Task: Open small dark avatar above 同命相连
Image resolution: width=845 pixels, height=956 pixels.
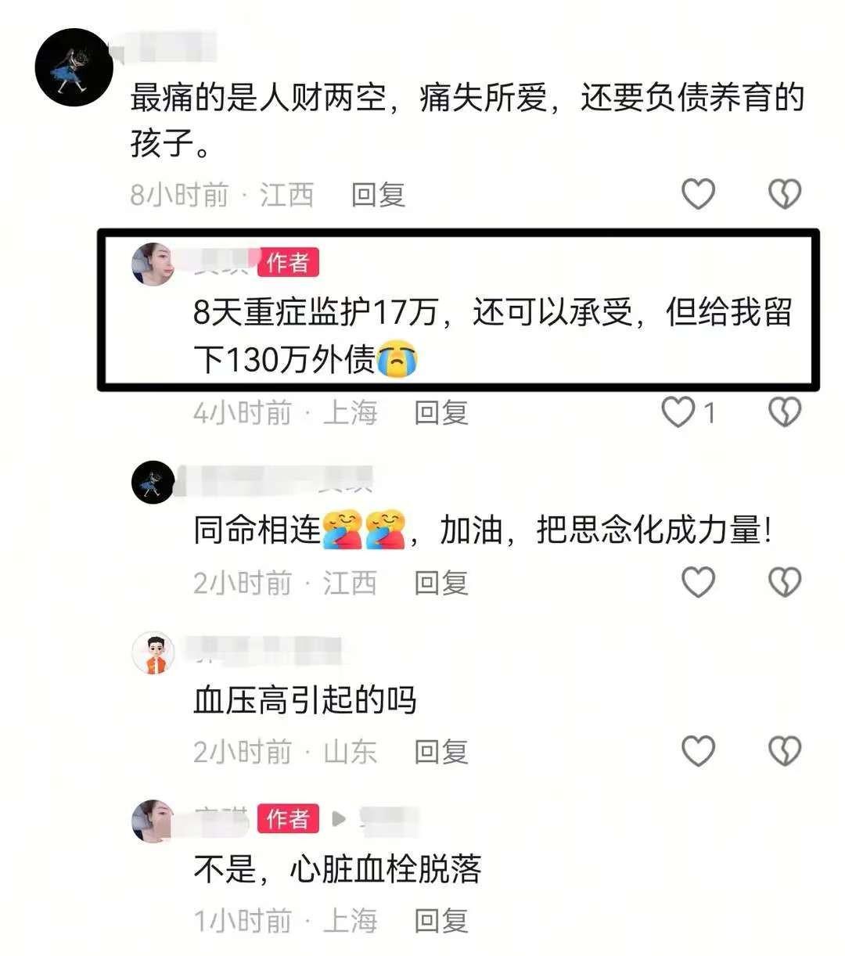Action: point(153,483)
